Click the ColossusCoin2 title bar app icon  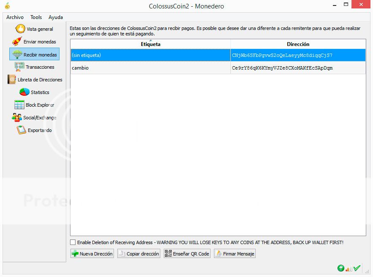pyautogui.click(x=7, y=6)
